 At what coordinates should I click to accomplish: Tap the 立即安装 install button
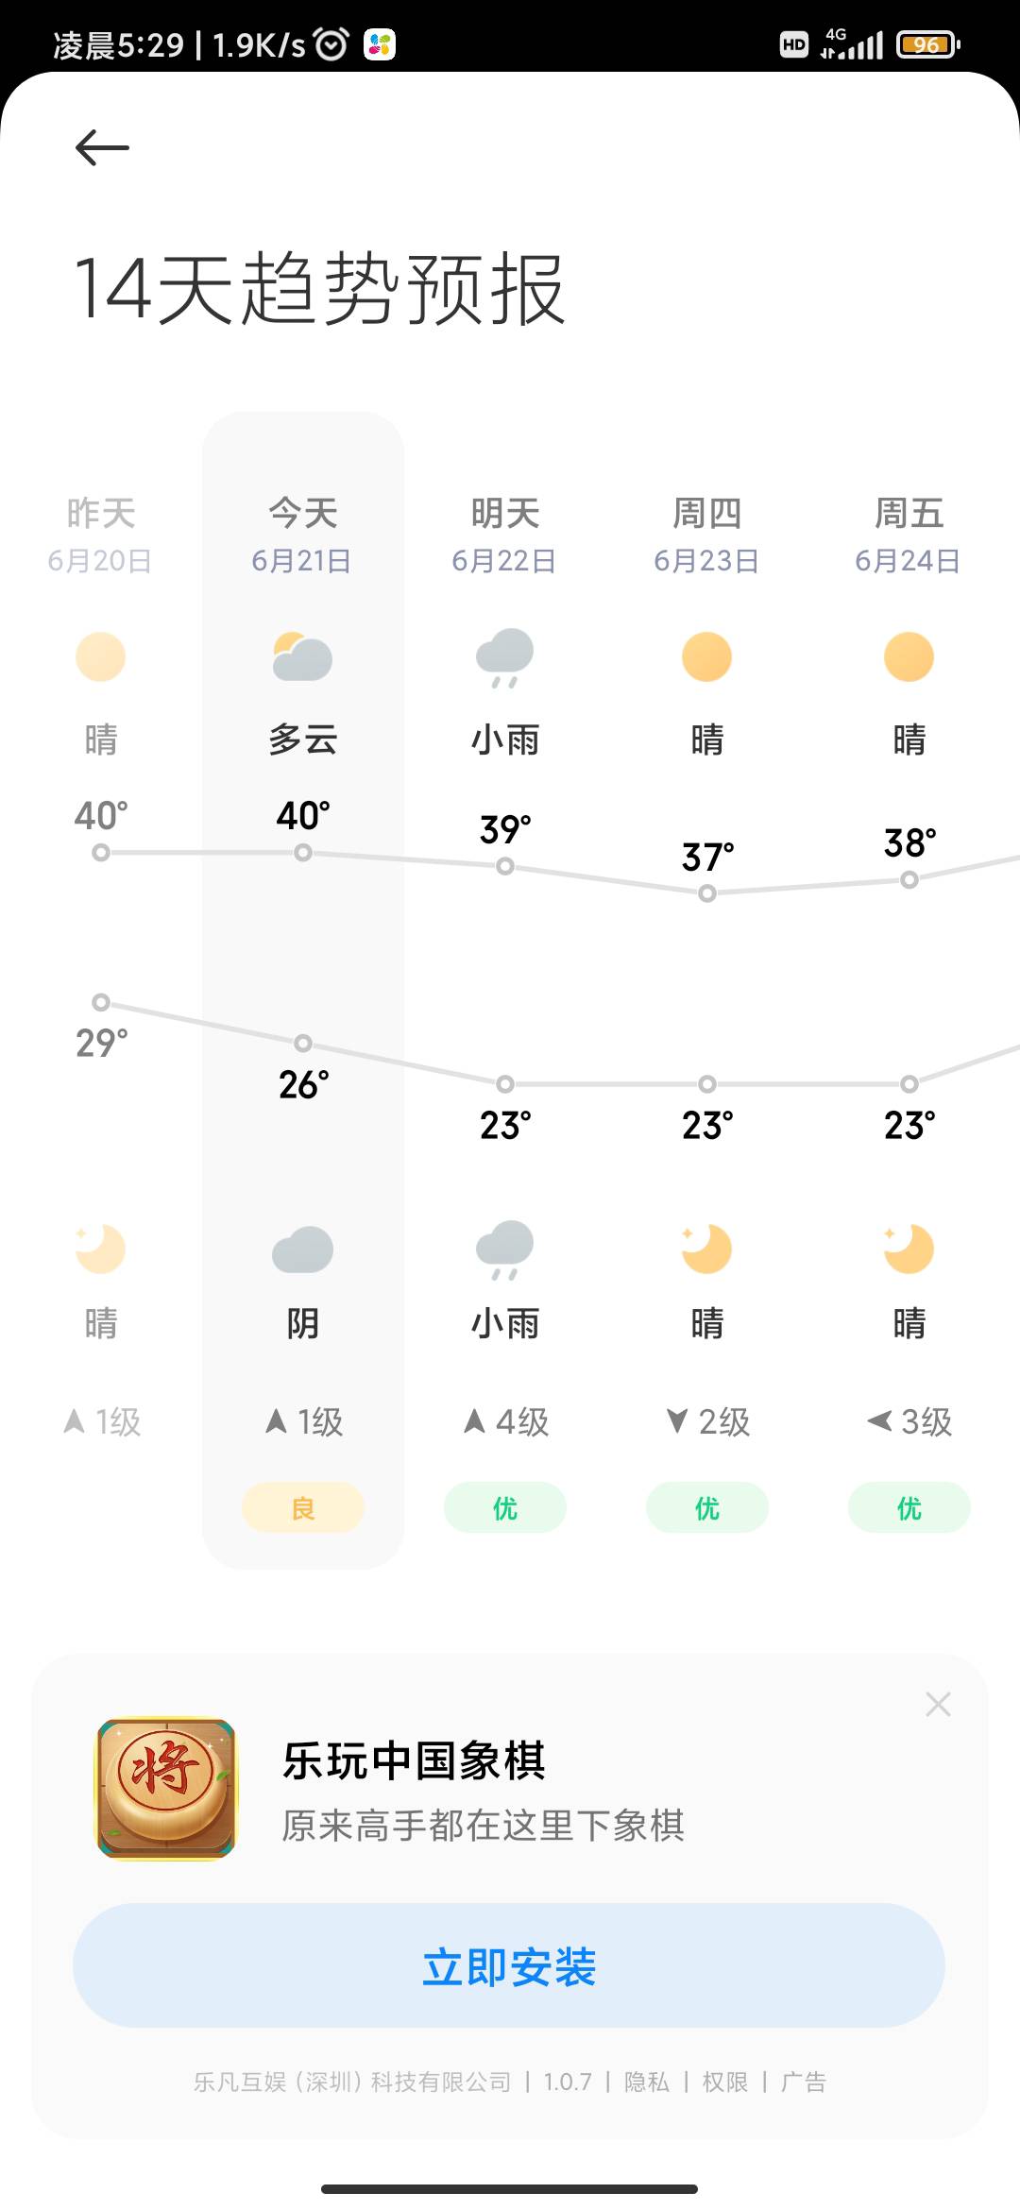tap(509, 1965)
